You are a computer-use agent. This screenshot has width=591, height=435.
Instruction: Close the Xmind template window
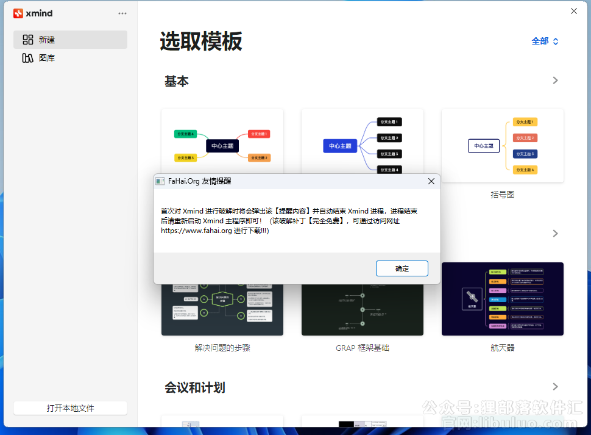(x=574, y=11)
